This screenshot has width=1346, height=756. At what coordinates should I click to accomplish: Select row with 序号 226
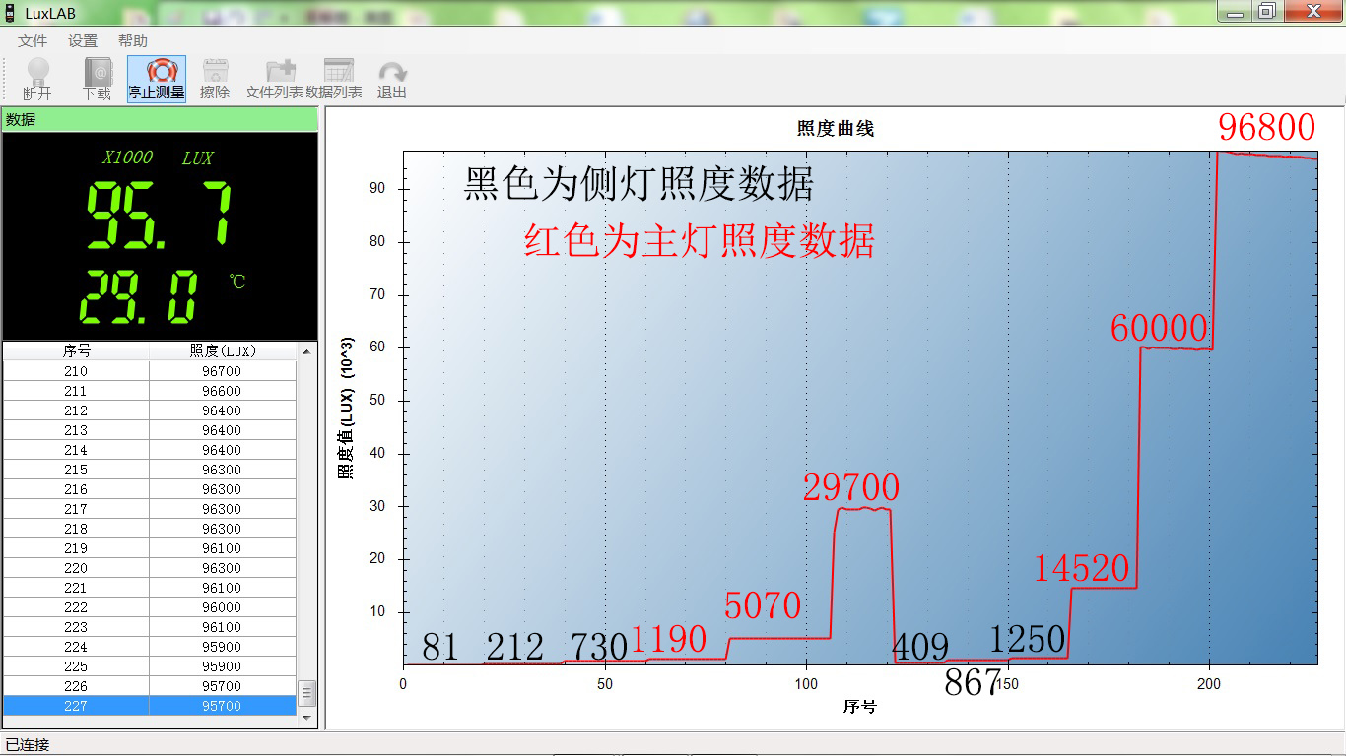tap(150, 686)
